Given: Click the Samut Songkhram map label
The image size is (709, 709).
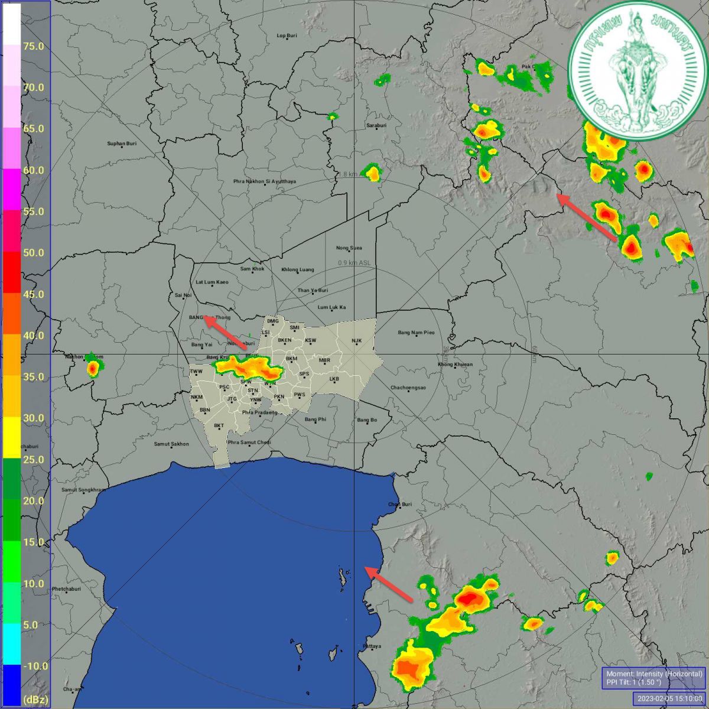Looking at the screenshot, I should point(83,489).
